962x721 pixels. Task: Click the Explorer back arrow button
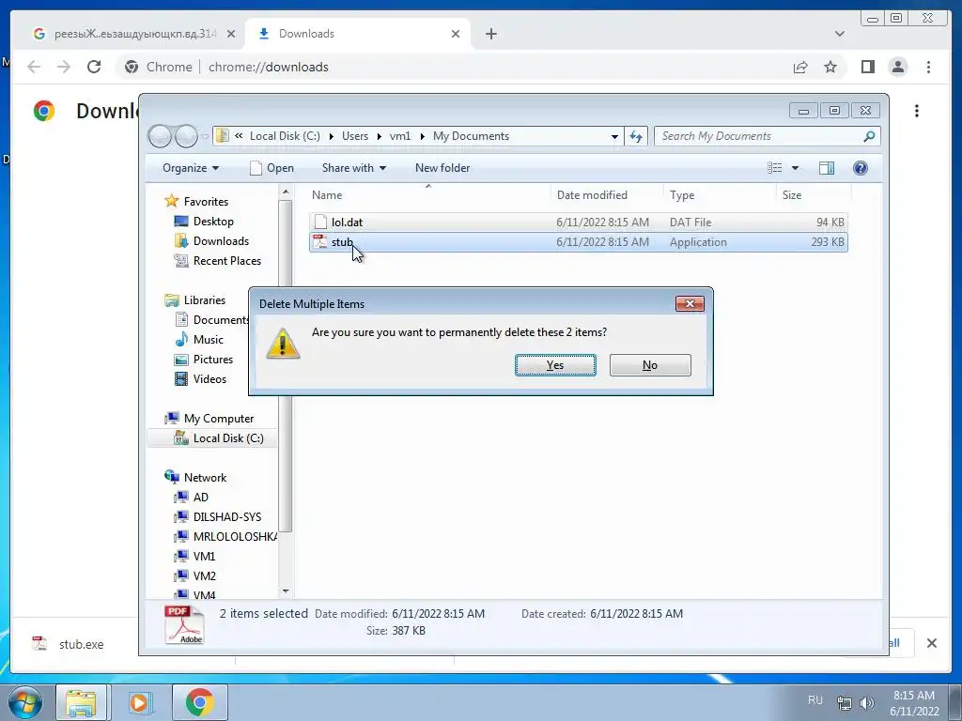pyautogui.click(x=160, y=136)
